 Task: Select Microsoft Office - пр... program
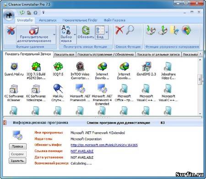124,93
